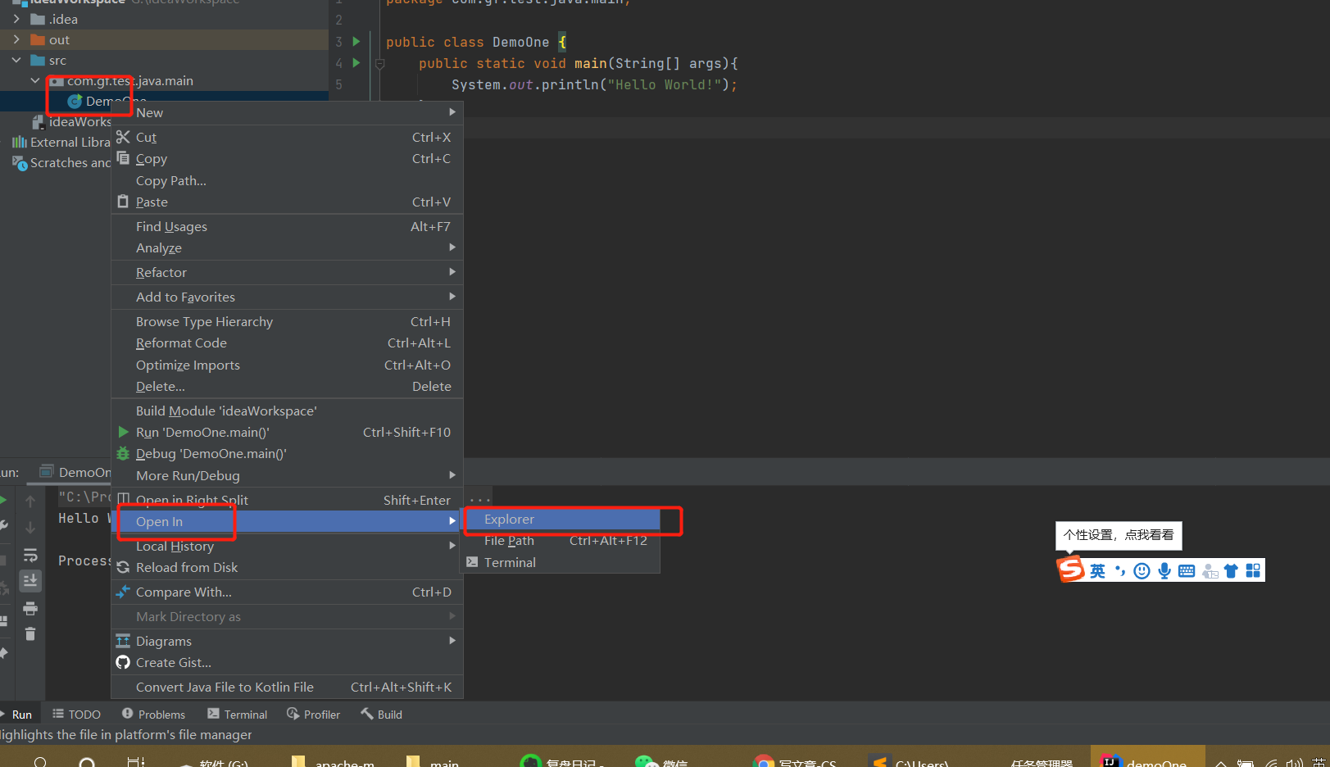Click run gutter arrow at line 3

(356, 41)
